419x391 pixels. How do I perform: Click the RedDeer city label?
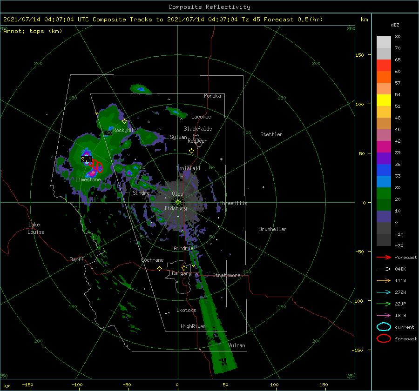(197, 141)
